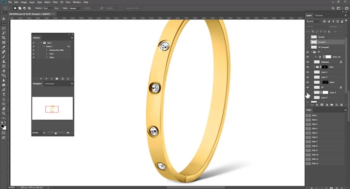
Task: Click the Create new action icon in Actions panel
Action: [x=62, y=79]
